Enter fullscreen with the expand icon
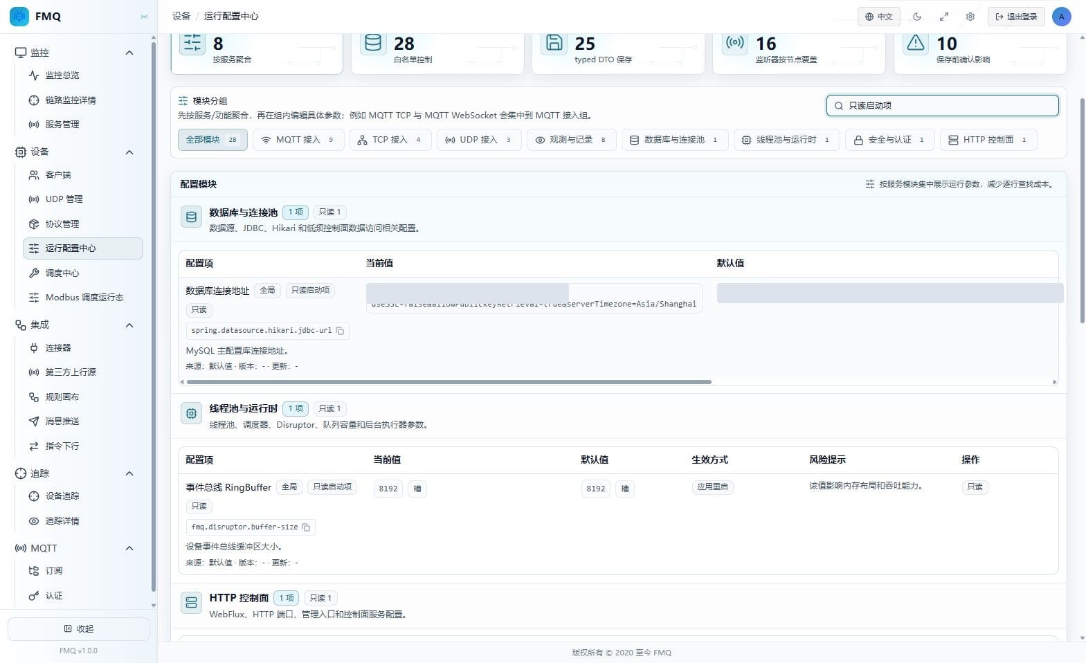This screenshot has width=1086, height=663. (943, 17)
